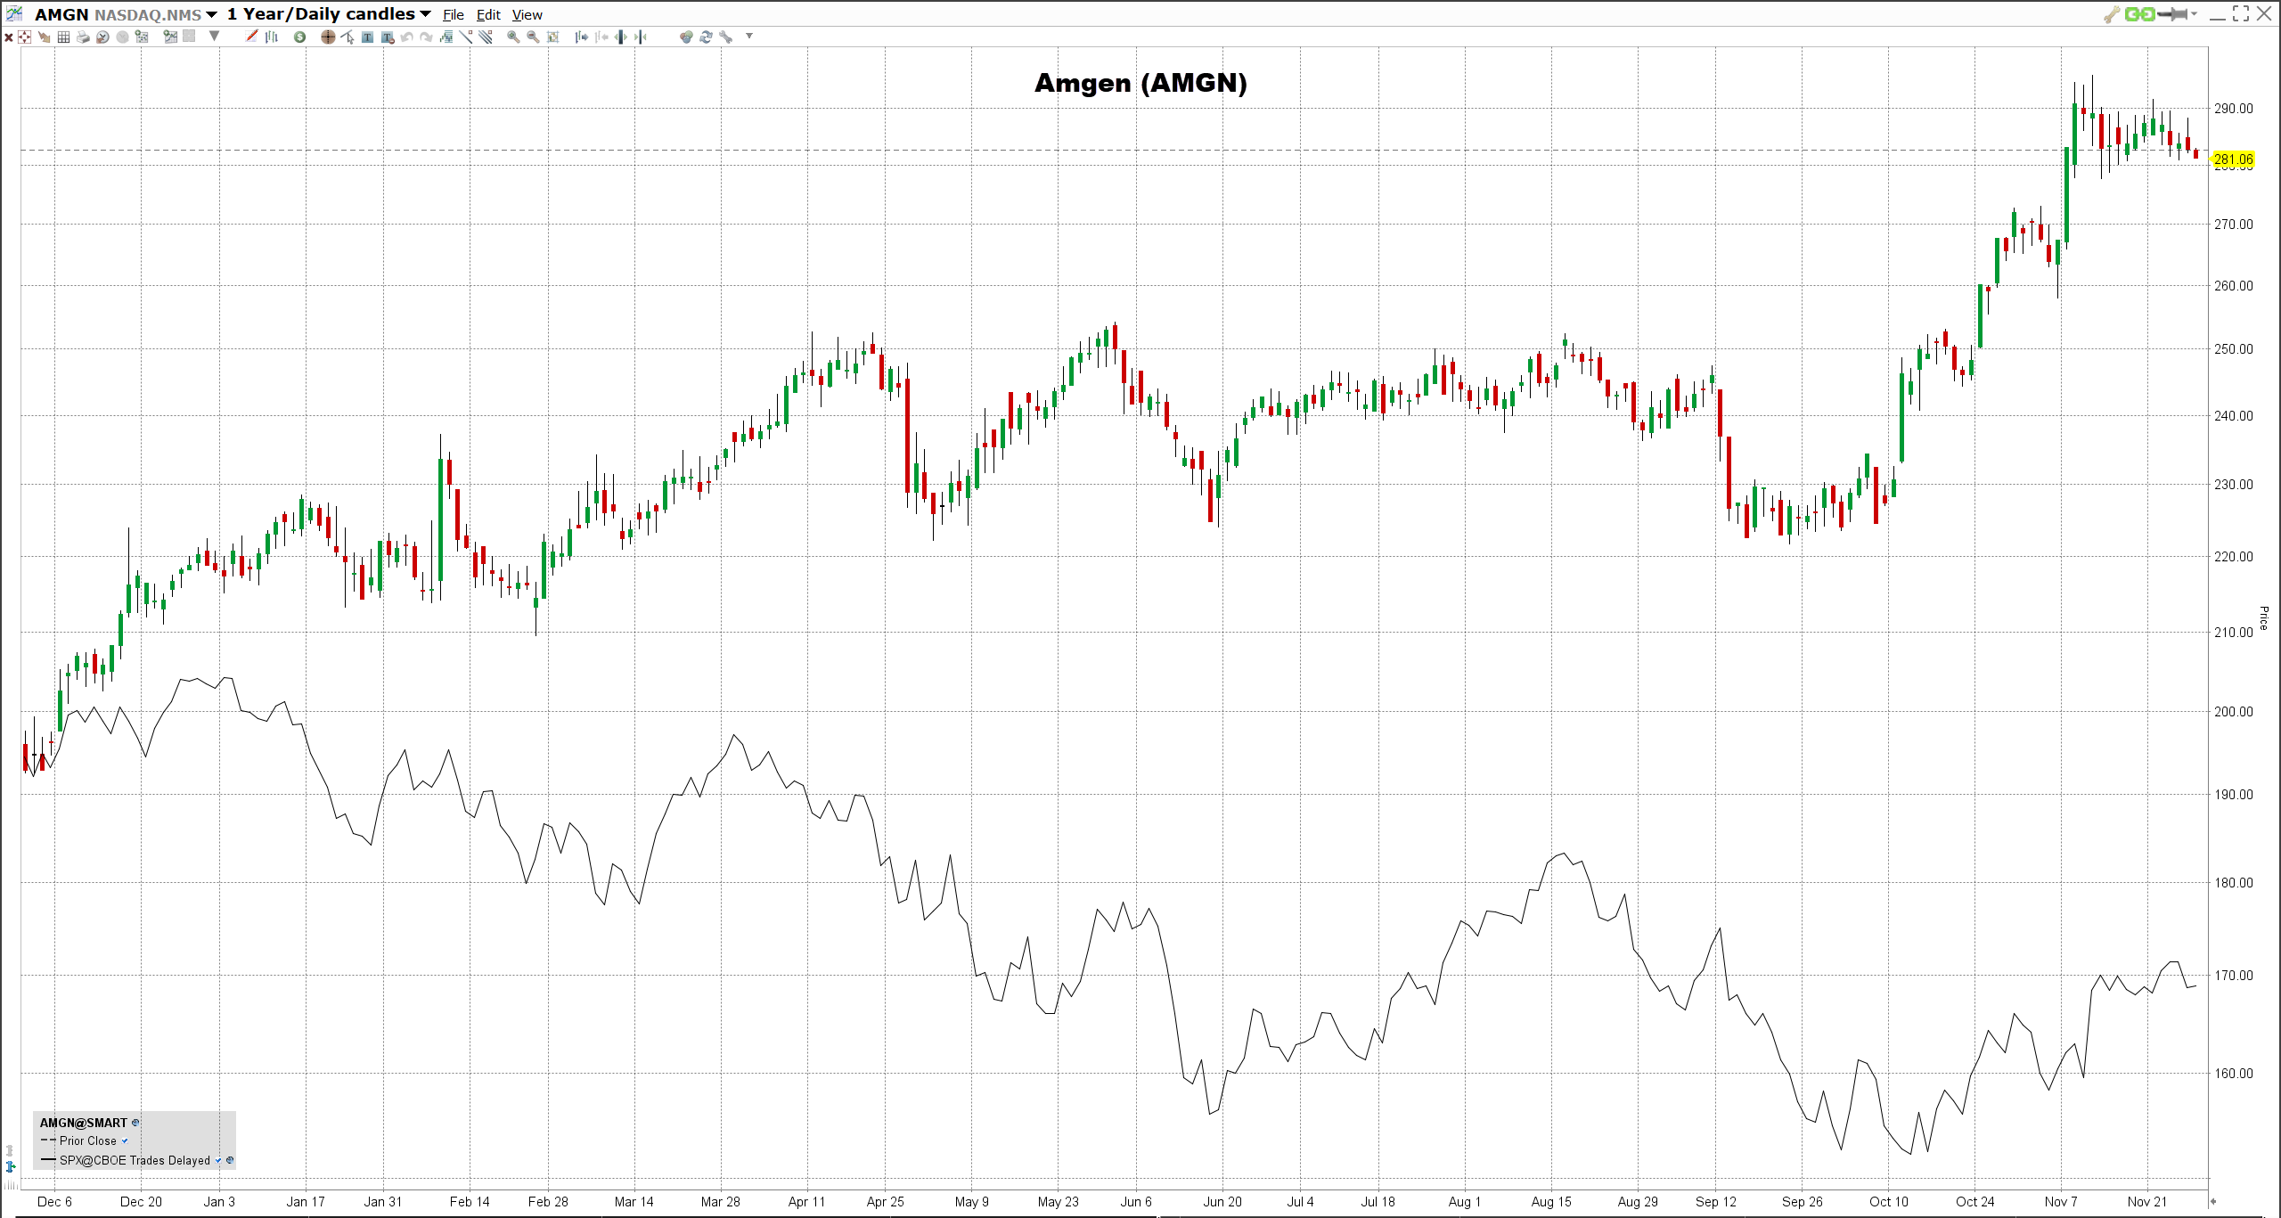2281x1218 pixels.
Task: Click the Prior Close legend text
Action: click(88, 1140)
